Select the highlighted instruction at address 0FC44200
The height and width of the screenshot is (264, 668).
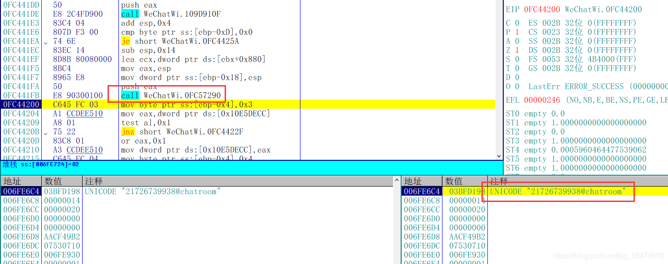[x=248, y=105]
